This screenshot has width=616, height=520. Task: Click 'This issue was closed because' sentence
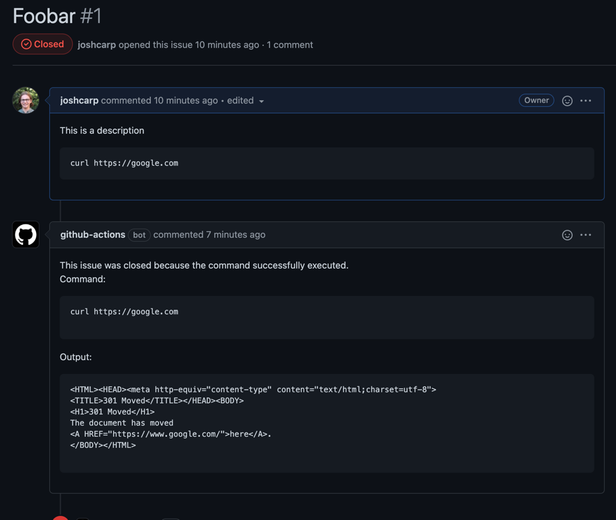[204, 265]
